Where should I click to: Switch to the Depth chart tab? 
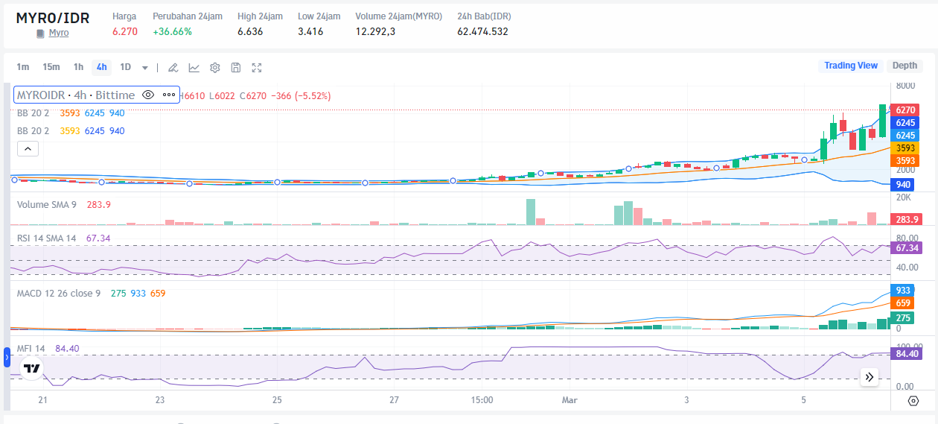(x=905, y=66)
